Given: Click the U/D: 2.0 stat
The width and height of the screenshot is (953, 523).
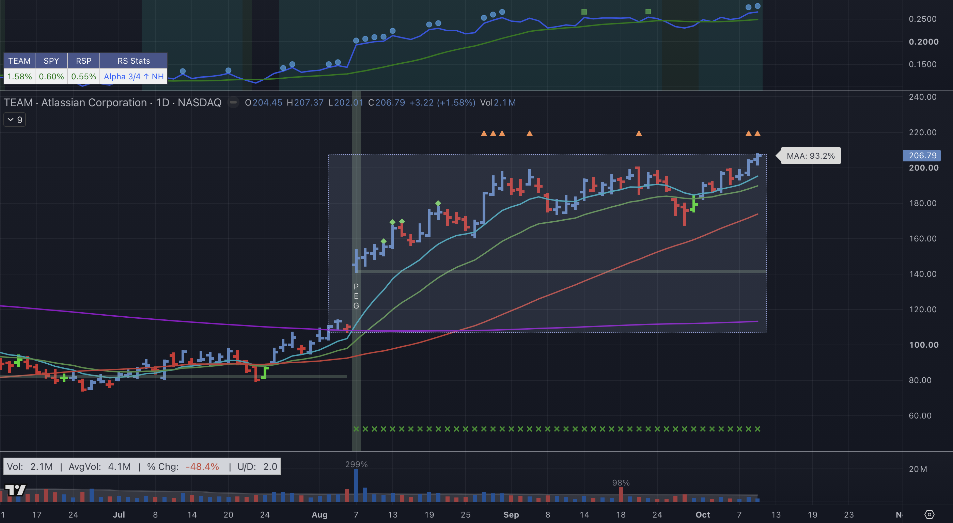Looking at the screenshot, I should 257,466.
